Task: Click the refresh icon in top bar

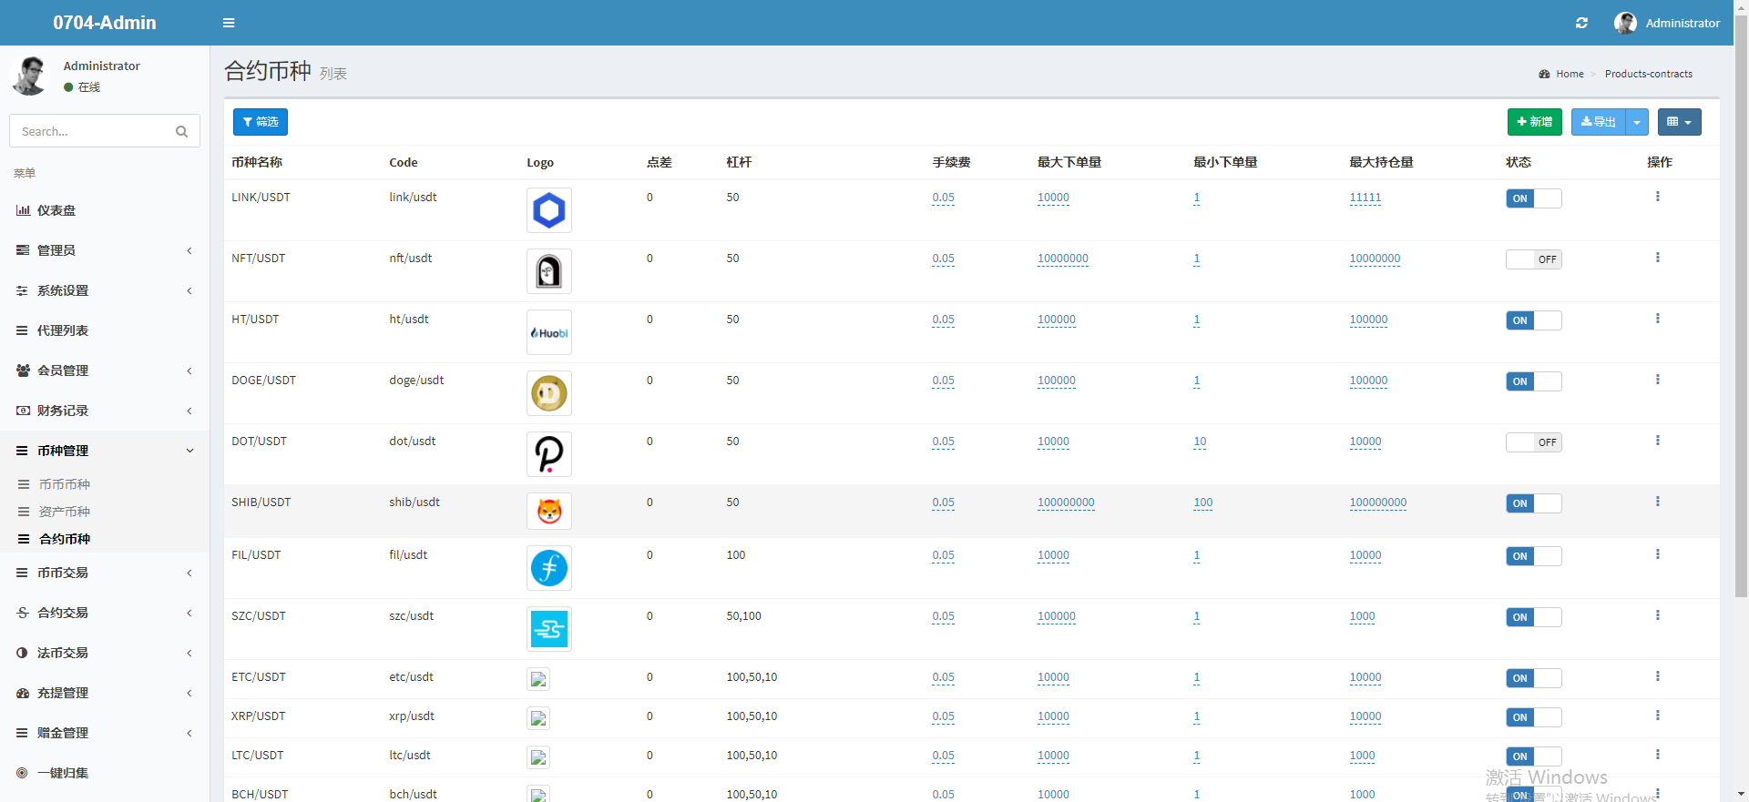Action: (1581, 23)
